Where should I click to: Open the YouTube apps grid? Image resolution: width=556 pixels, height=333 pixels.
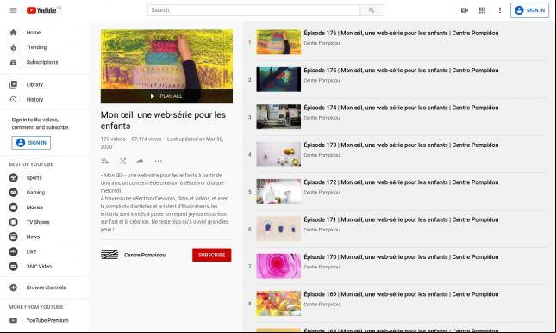pyautogui.click(x=482, y=10)
